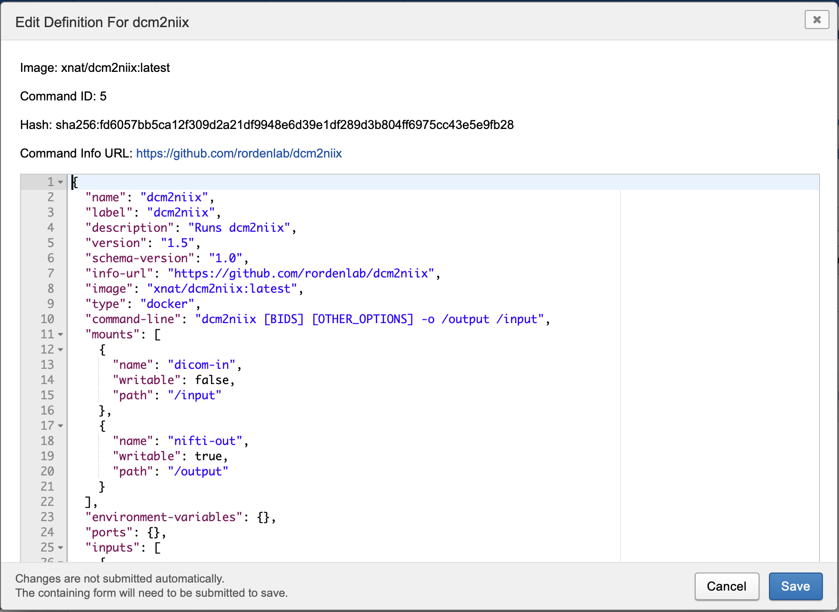839x612 pixels.
Task: Click the environment-variables key in the editor
Action: point(164,517)
